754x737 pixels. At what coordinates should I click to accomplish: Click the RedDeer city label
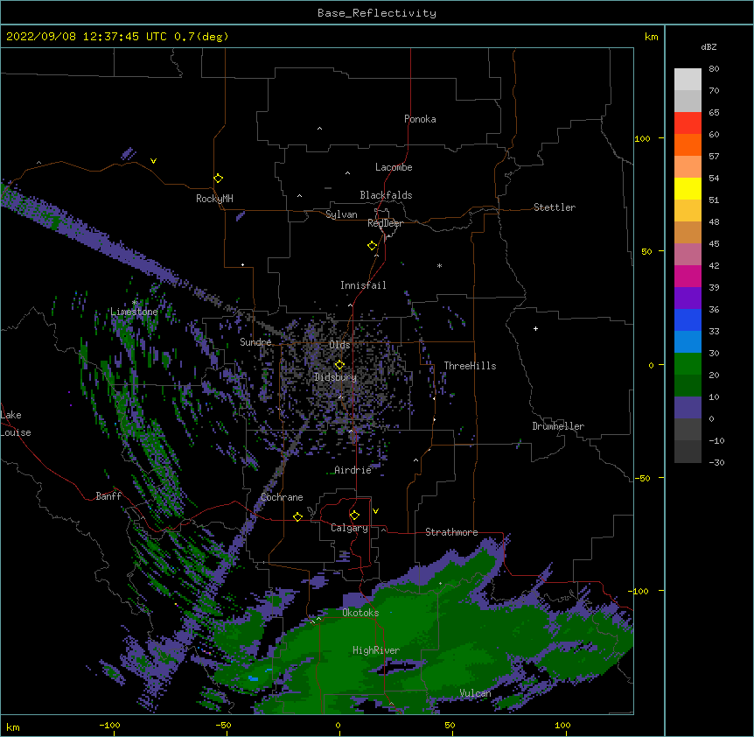click(x=385, y=223)
